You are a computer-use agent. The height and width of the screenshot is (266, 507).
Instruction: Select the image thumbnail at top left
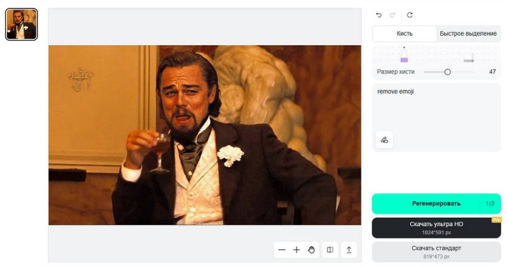[21, 24]
